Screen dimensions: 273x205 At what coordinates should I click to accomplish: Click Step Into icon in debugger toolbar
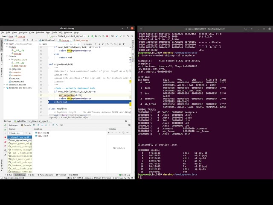click(42, 125)
